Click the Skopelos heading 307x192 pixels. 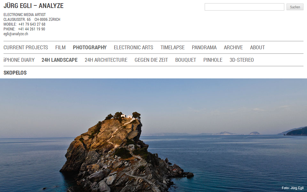point(15,73)
